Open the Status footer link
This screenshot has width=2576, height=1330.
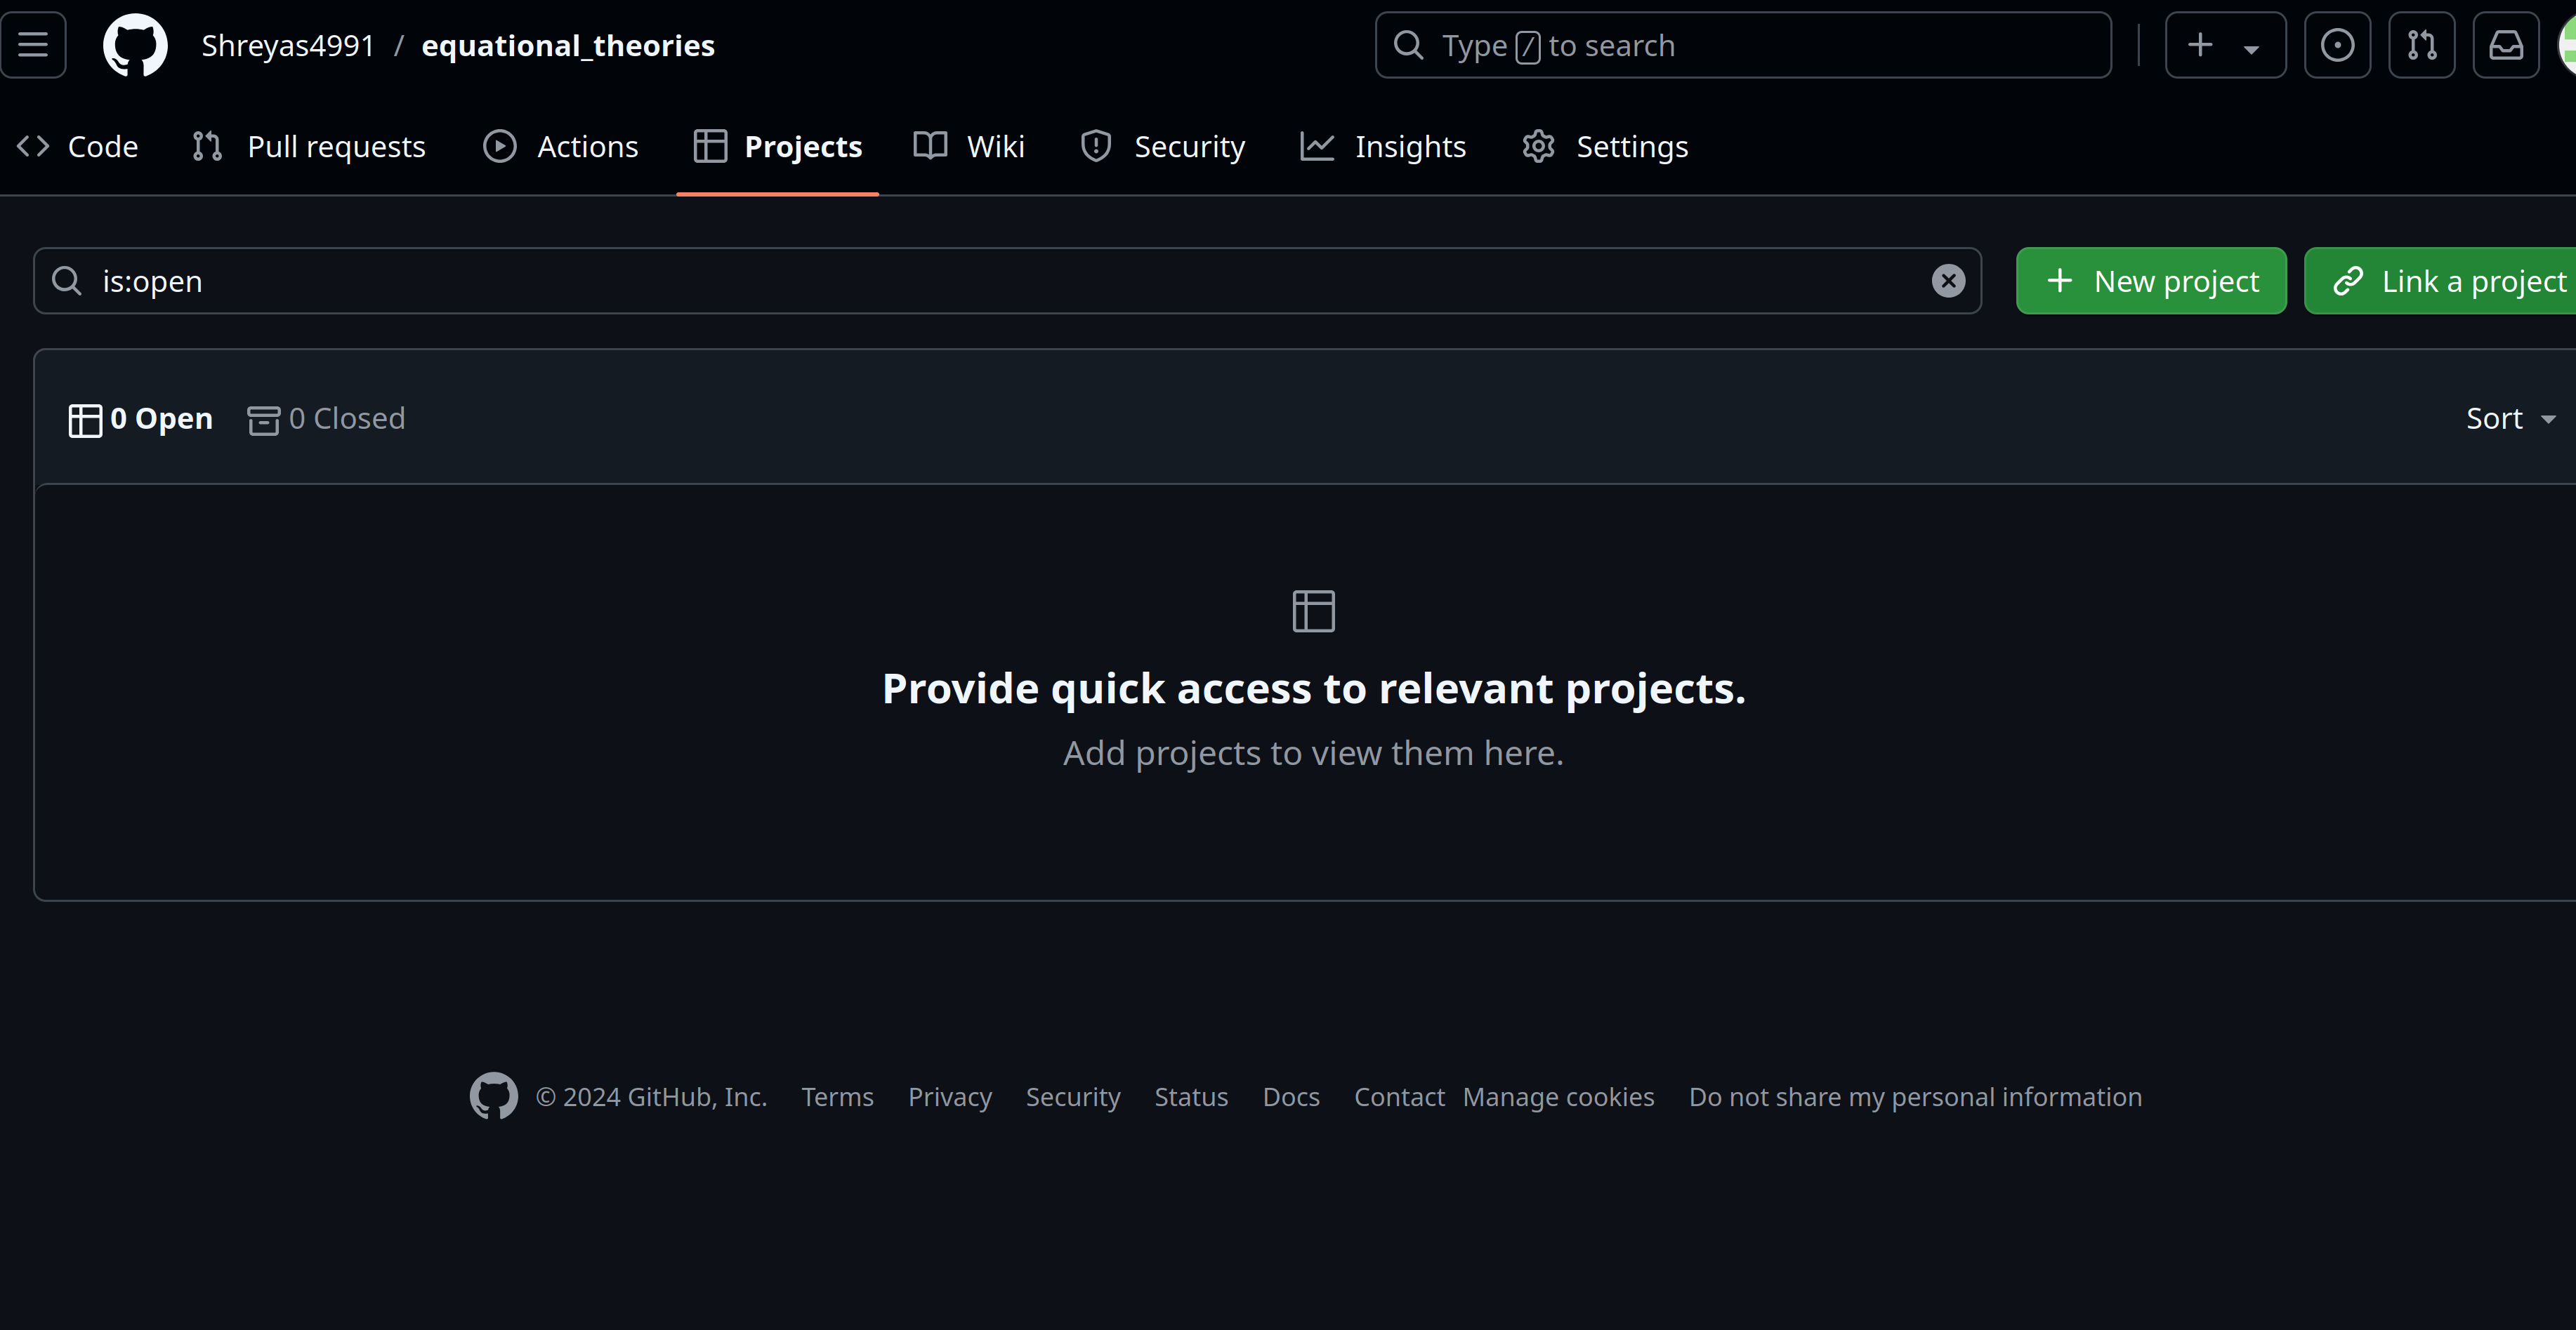1191,1097
